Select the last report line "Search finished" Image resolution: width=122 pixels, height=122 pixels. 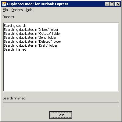15,49
